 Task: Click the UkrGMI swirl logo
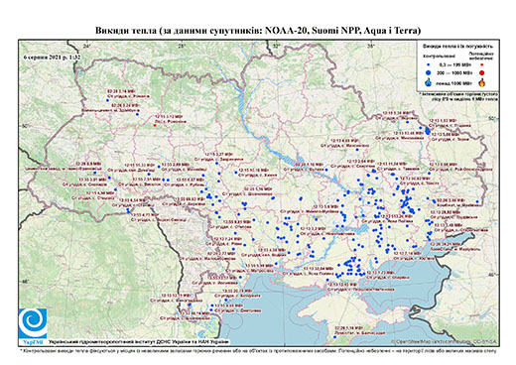click(33, 323)
